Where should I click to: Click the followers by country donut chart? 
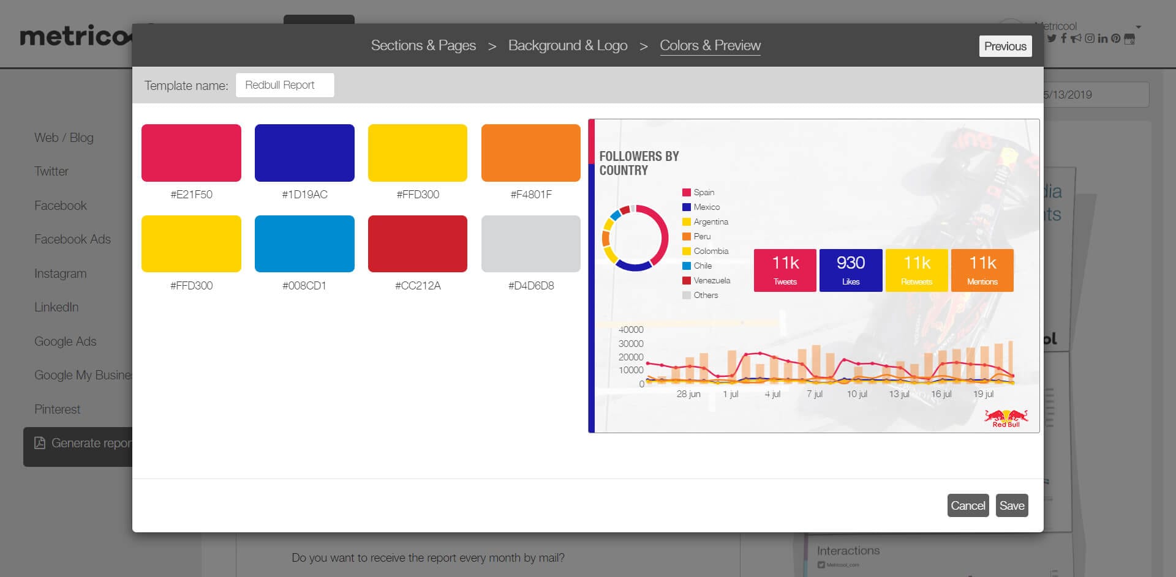635,238
